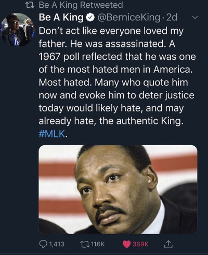Click the '1967 poll reflected' text line
Image resolution: width=208 pixels, height=255 pixels.
point(117,57)
